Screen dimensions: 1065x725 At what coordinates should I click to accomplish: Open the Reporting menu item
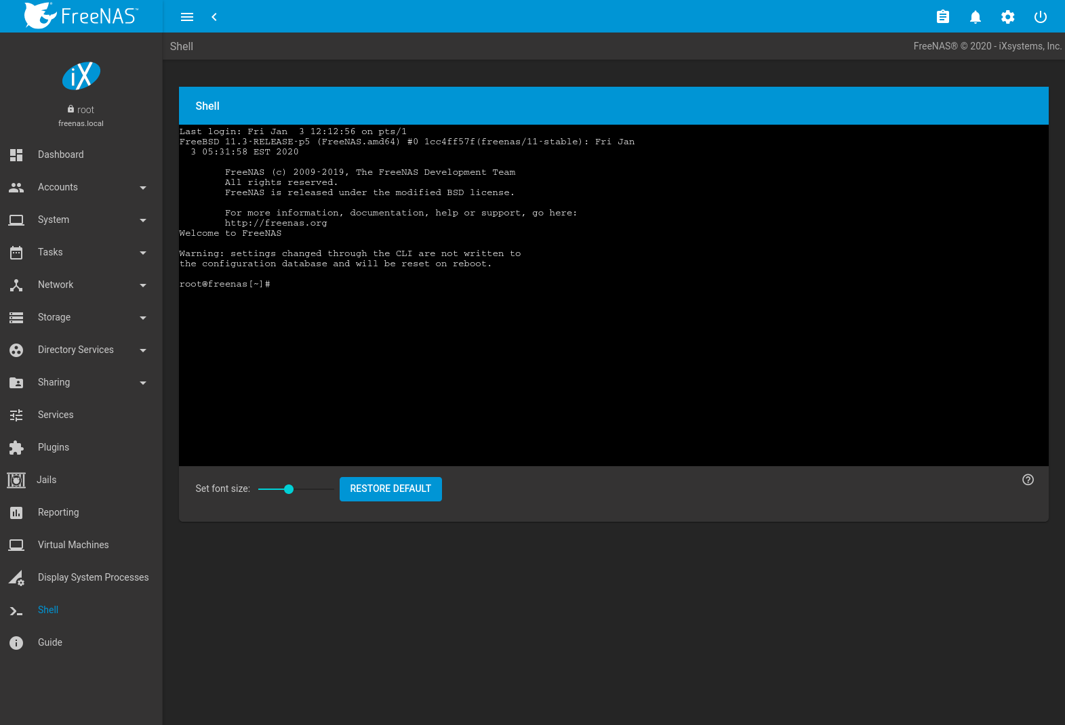click(x=58, y=512)
